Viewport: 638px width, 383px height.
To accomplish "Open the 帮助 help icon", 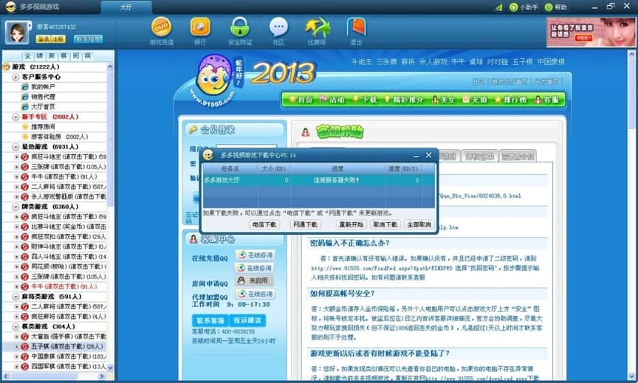I will pos(549,7).
